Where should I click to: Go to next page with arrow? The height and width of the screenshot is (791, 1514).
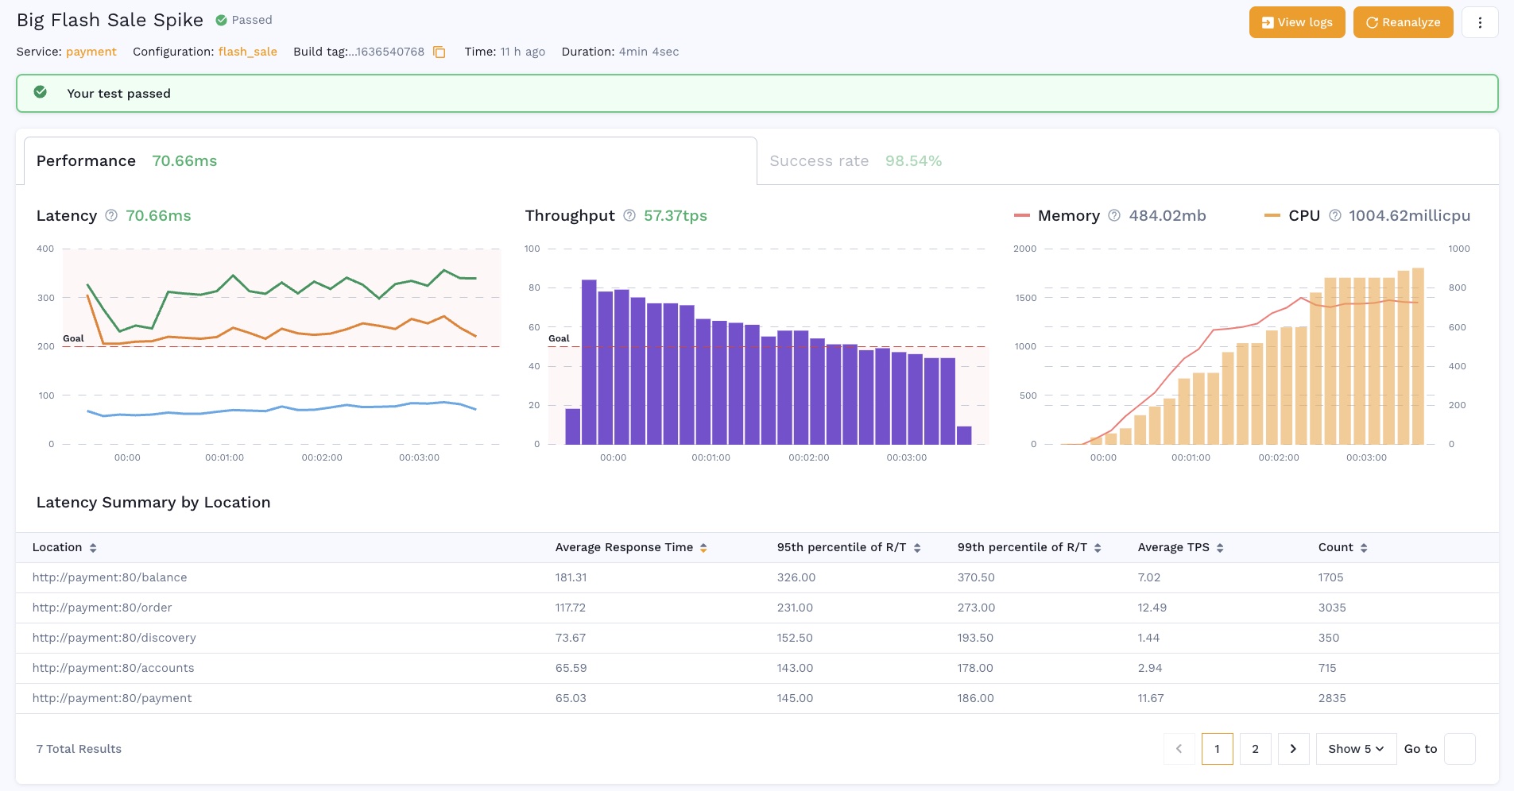1293,749
